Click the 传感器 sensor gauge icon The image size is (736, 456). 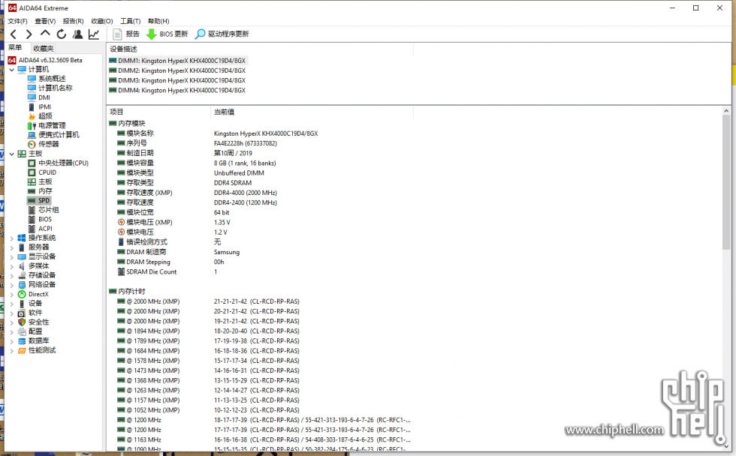pyautogui.click(x=32, y=144)
